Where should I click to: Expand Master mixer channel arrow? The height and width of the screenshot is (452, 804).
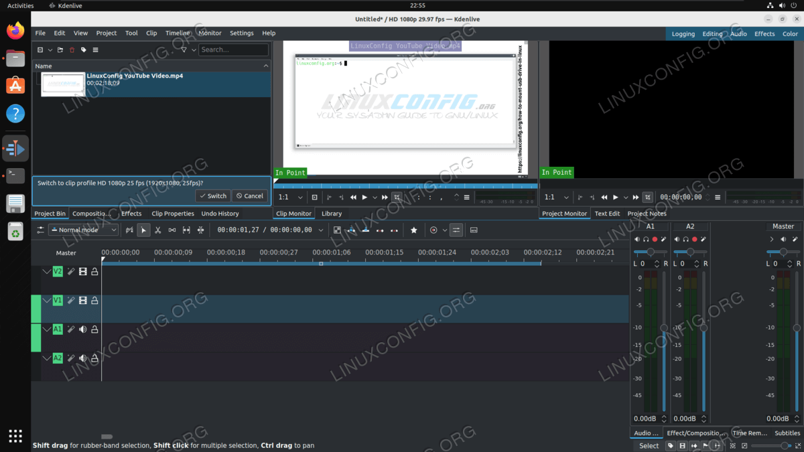click(772, 239)
